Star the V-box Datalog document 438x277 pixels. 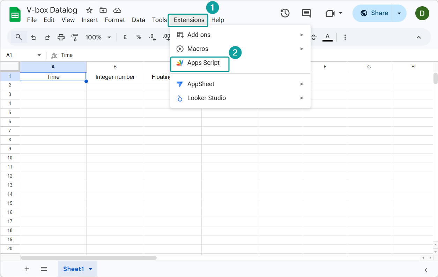point(89,10)
